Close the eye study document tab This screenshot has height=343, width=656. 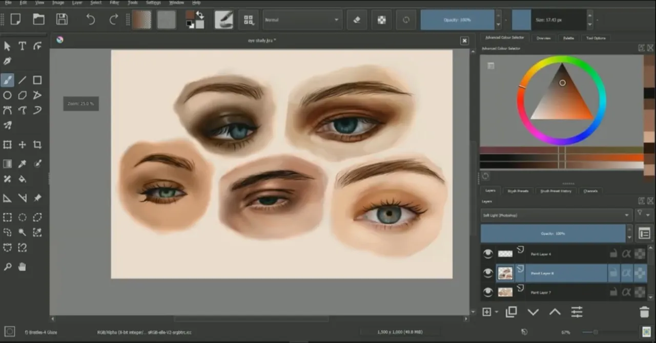tap(464, 40)
